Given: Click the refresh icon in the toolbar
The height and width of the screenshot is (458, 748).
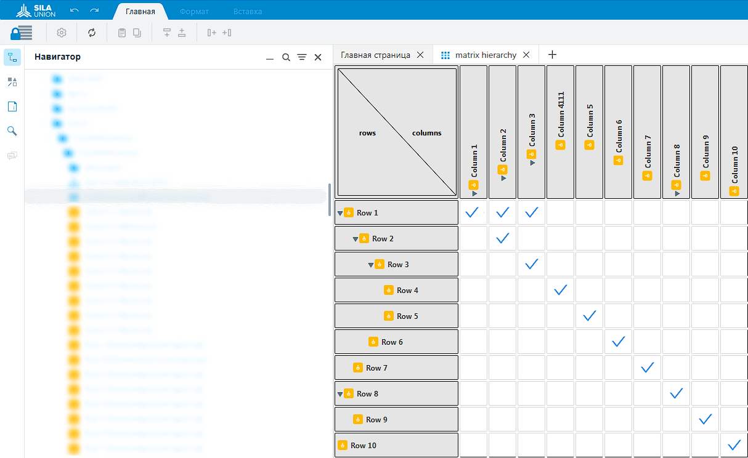Looking at the screenshot, I should point(92,33).
